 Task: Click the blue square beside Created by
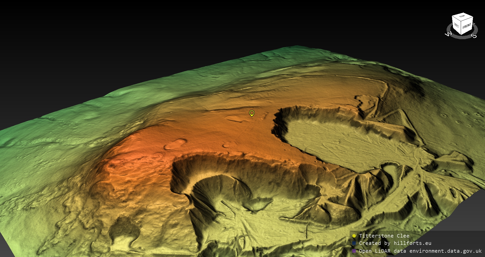354,243
